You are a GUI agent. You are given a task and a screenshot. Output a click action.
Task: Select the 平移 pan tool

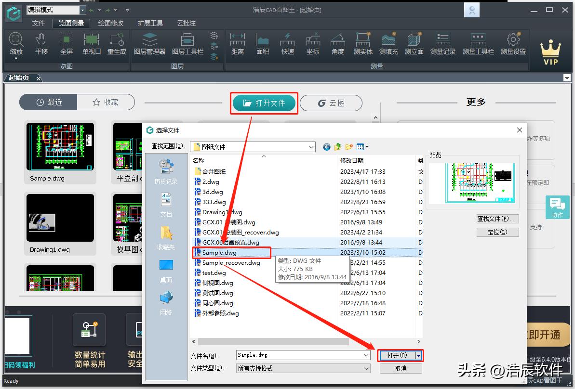[41, 43]
